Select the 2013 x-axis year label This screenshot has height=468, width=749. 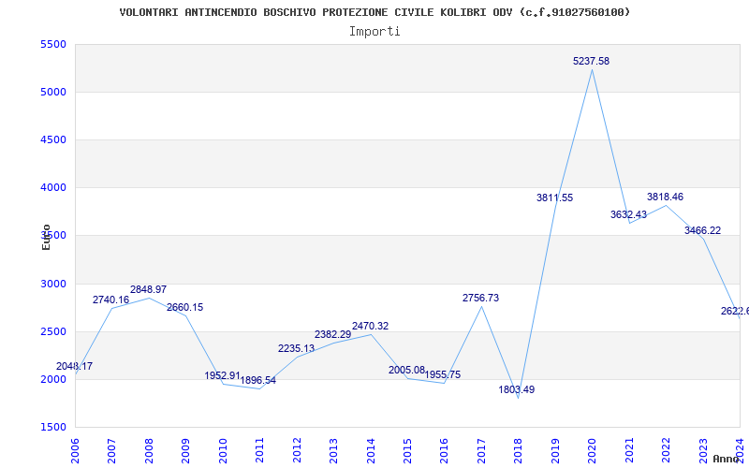point(333,451)
